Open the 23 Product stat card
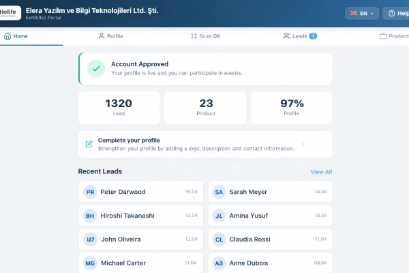409x273 pixels. click(x=206, y=108)
